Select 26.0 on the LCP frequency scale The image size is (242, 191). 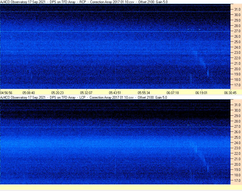(x=237, y=132)
